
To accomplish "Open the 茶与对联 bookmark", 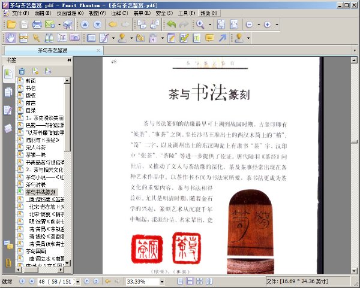I will point(35,184).
